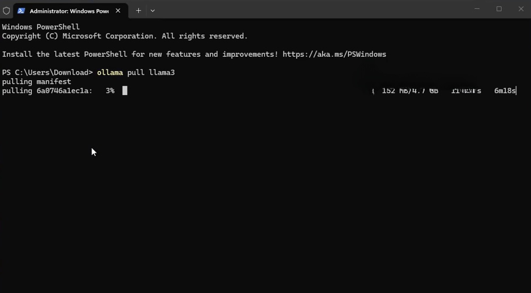Click the 152 MB/4.7 GB download size text
Viewport: 531px width, 293px height.
point(410,91)
